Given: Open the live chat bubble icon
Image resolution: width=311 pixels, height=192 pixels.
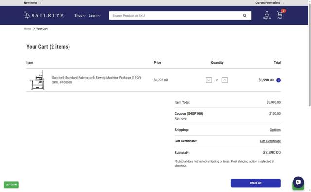Looking at the screenshot, I should pos(298,182).
